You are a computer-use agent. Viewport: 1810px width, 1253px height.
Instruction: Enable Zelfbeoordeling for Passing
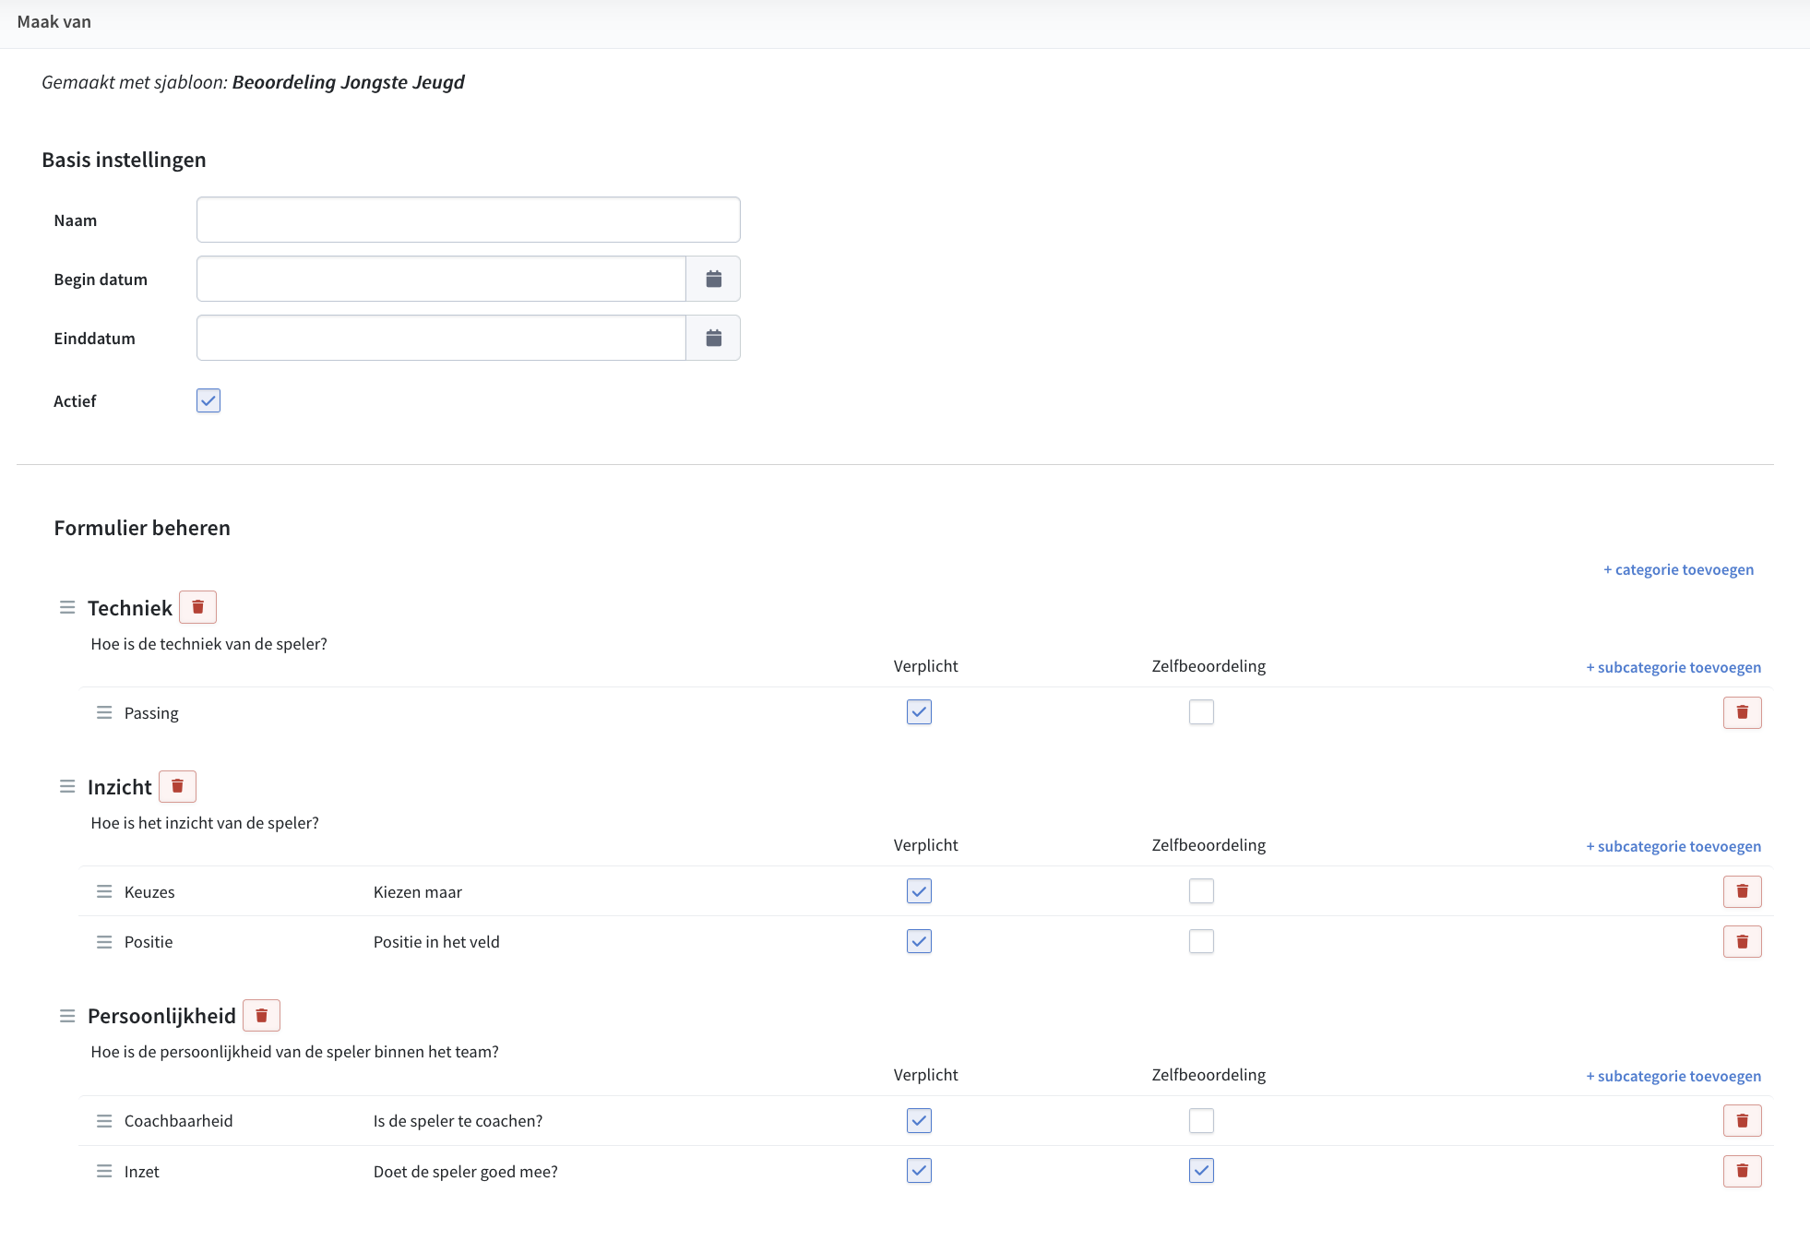pyautogui.click(x=1201, y=712)
